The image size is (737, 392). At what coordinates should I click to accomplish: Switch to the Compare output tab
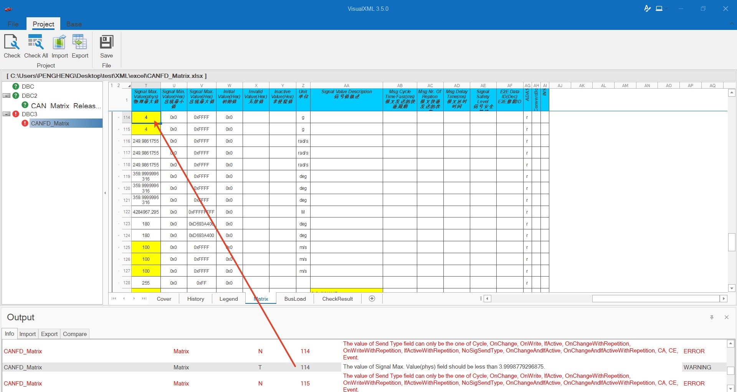coord(75,334)
